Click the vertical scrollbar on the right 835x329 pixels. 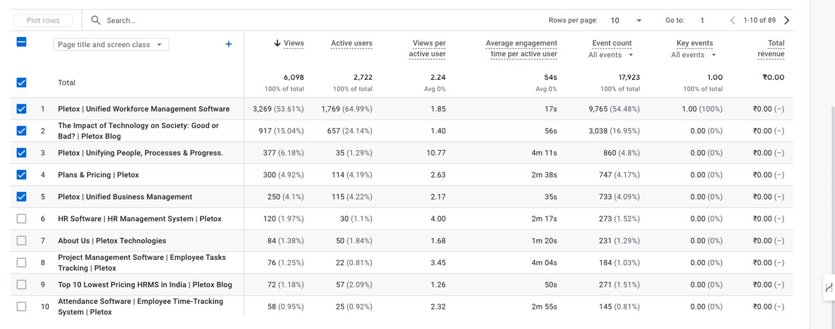(x=834, y=191)
